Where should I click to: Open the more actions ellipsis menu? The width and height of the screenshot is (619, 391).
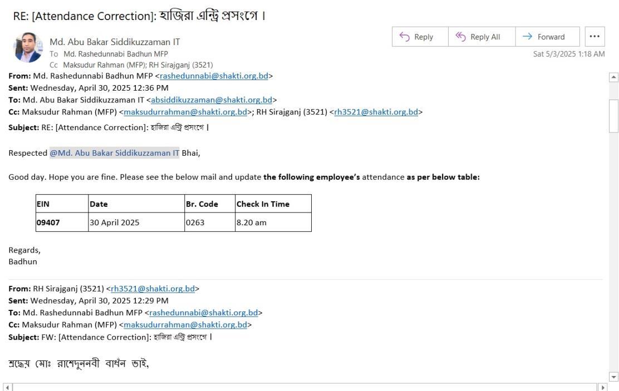pyautogui.click(x=595, y=37)
